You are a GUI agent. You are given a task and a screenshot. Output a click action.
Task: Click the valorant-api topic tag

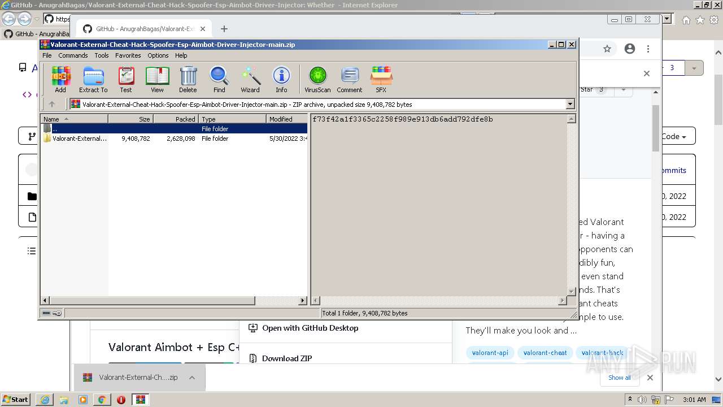pos(490,353)
